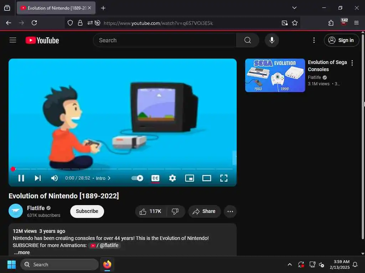Click the video progress bar scrubber

pyautogui.click(x=13, y=169)
